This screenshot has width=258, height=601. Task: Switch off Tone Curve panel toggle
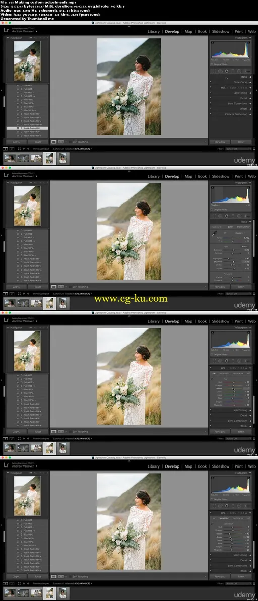(x=211, y=82)
